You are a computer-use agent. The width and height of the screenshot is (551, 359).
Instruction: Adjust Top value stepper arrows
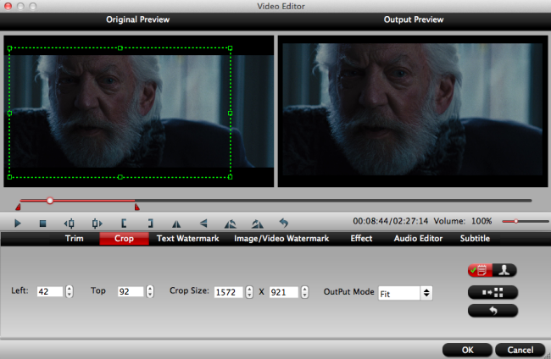(150, 291)
